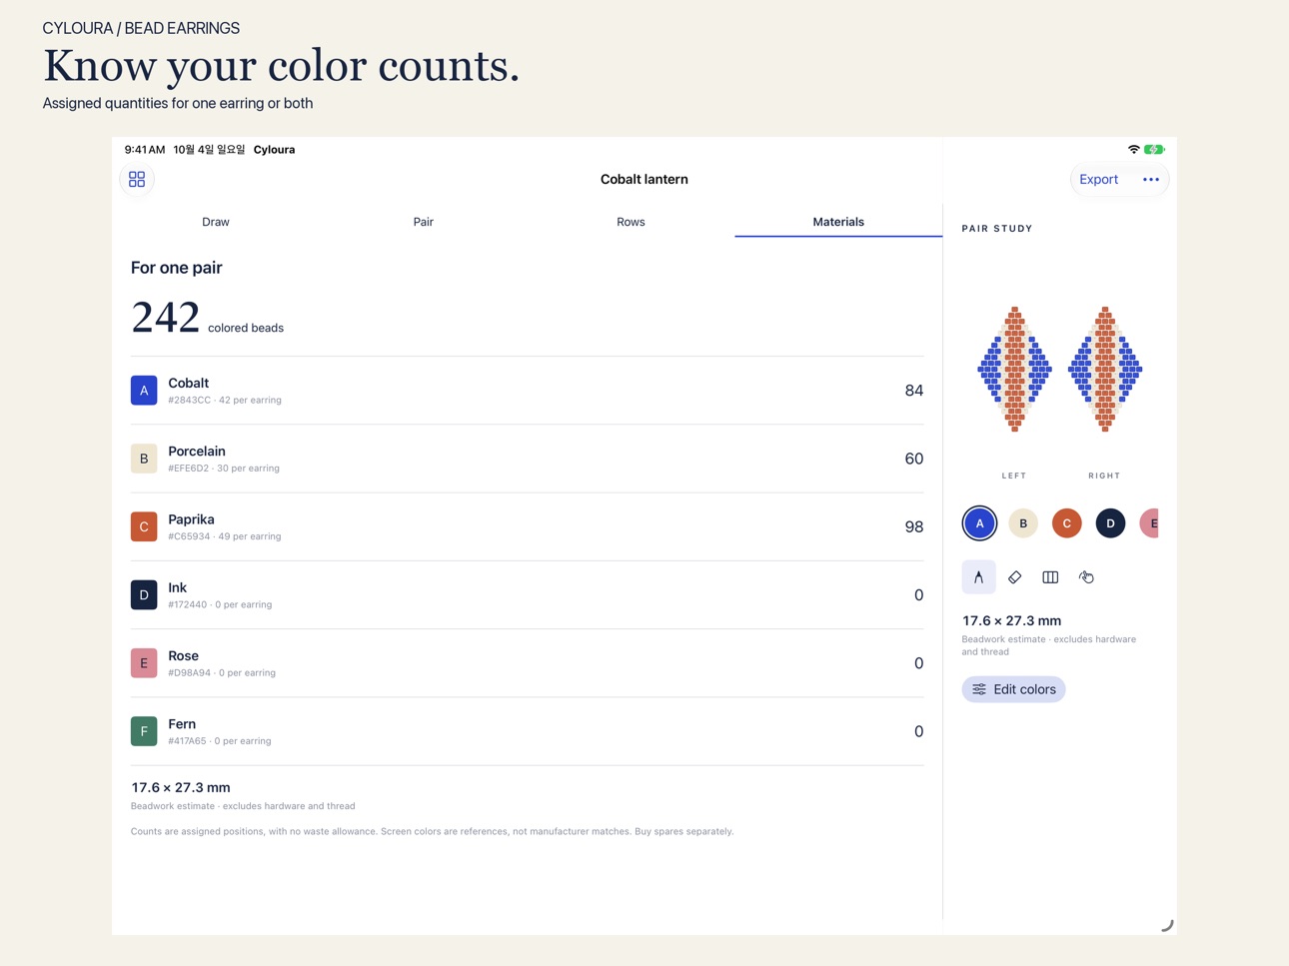1289x966 pixels.
Task: Select the pen draw tool
Action: click(979, 577)
